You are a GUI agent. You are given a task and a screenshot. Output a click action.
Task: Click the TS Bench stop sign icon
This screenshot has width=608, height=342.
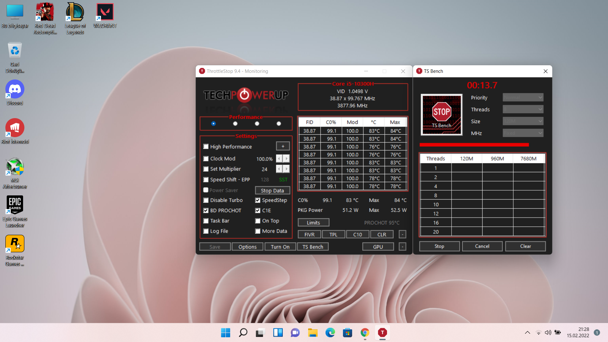click(x=441, y=114)
